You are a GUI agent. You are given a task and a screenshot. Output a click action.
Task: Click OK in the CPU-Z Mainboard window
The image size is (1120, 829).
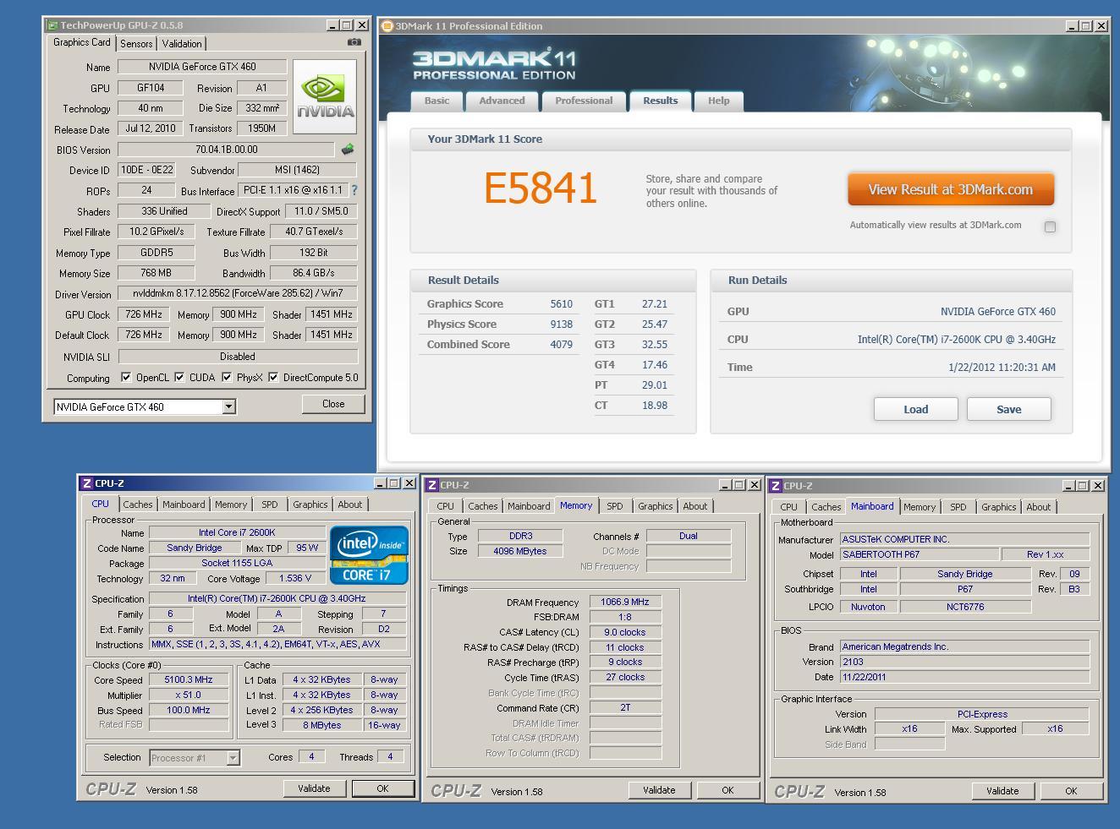pyautogui.click(x=1071, y=791)
